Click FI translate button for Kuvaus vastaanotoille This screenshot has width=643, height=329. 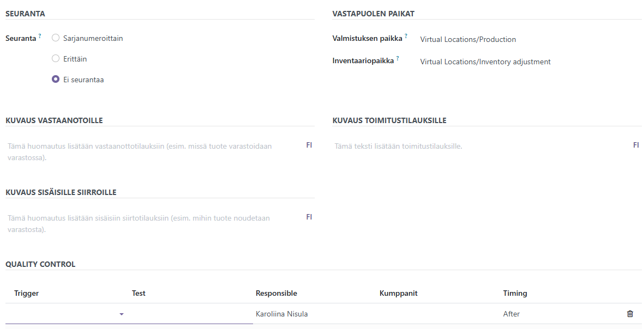click(x=309, y=145)
